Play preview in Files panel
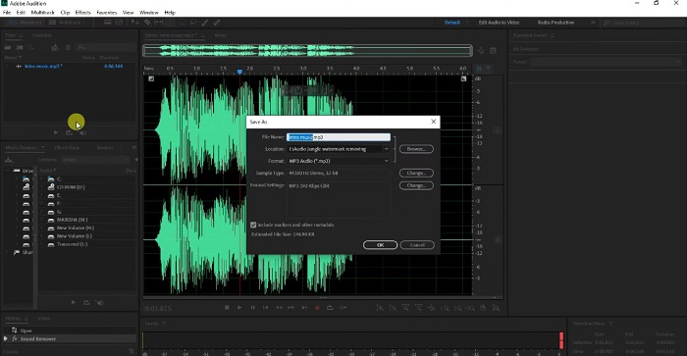 [56, 132]
